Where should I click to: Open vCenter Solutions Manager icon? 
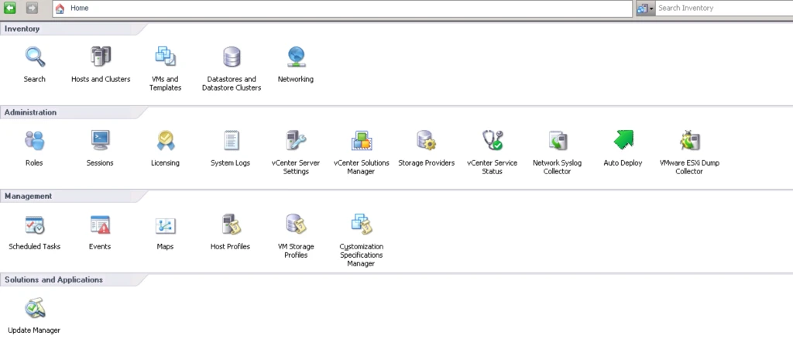click(361, 141)
